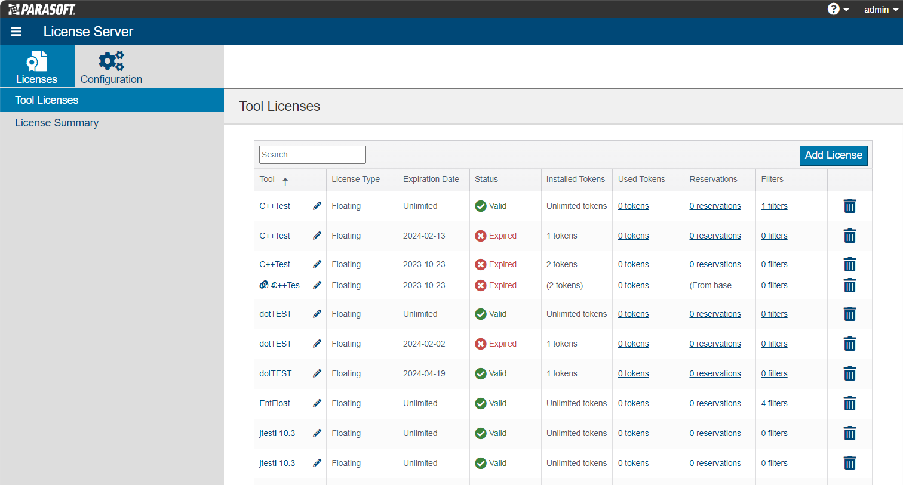Viewport: 903px width, 485px height.
Task: Click the Expired status for dotTEST 2024-02-02
Action: click(496, 344)
